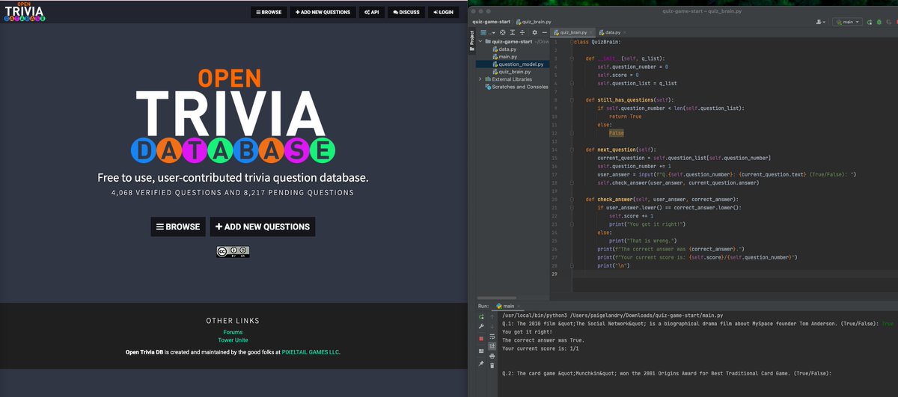The width and height of the screenshot is (898, 397).
Task: Select quiz_brain.py in the project tree
Action: click(x=513, y=72)
